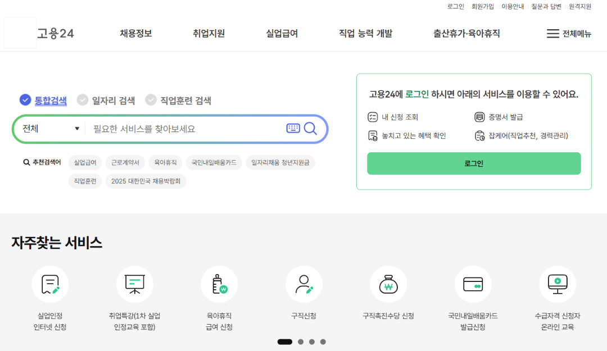Image resolution: width=607 pixels, height=351 pixels.
Task: Open the 질문과 답변 link
Action: click(546, 7)
